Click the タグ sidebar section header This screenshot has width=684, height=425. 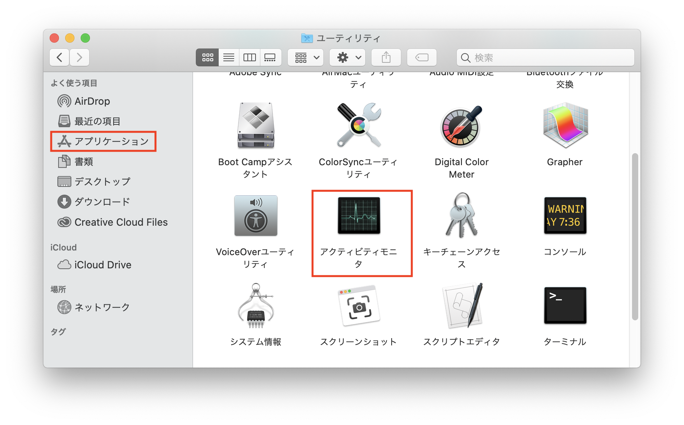[x=58, y=332]
